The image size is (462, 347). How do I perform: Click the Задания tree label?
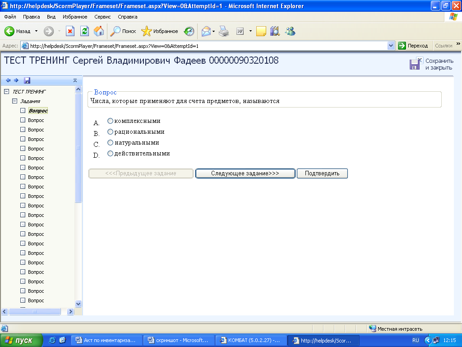coord(30,101)
